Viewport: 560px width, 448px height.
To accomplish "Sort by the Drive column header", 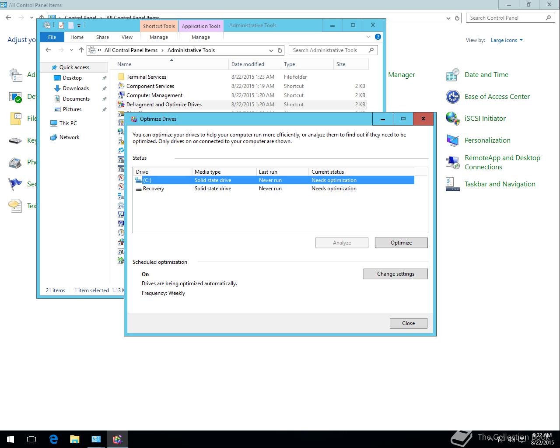I will click(x=162, y=172).
